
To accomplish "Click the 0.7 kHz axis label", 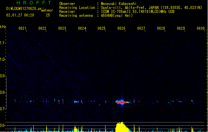I will (x=3, y=109).
